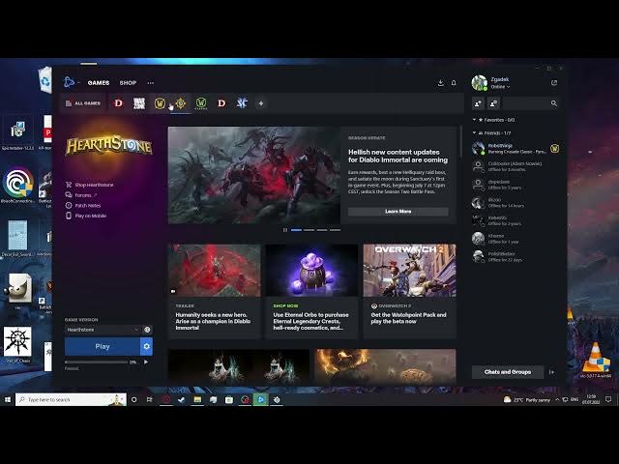This screenshot has width=619, height=464.
Task: Open Shop Hearthstone link
Action: (x=90, y=185)
